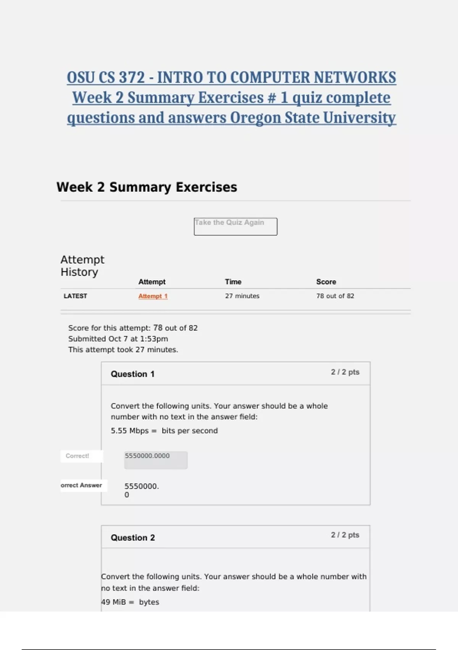Select the Attempt column header
The height and width of the screenshot is (650, 458).
[x=152, y=282]
